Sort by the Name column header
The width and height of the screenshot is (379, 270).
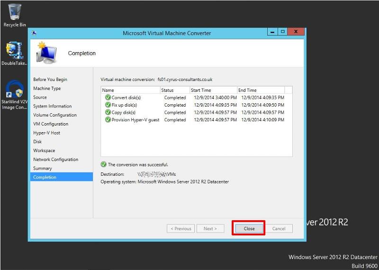tap(131, 90)
